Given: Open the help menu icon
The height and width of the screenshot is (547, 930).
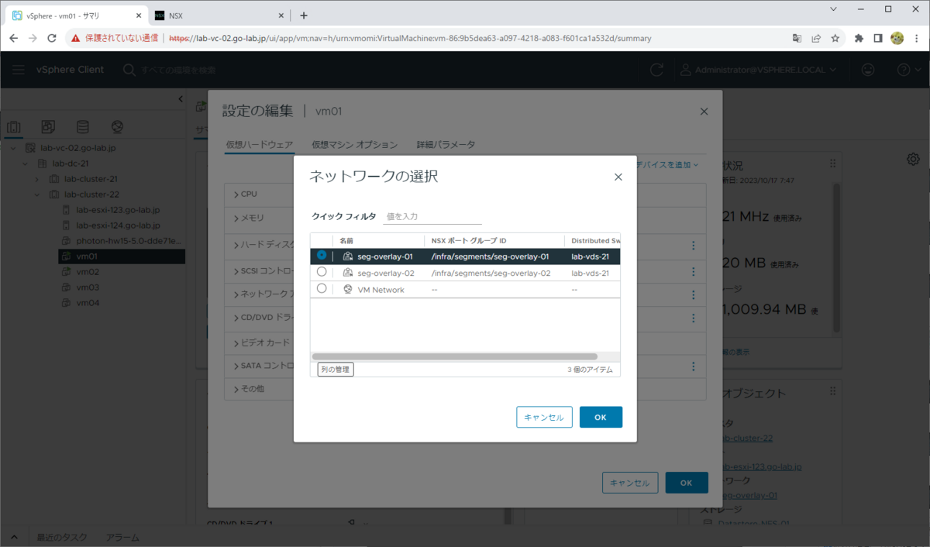Looking at the screenshot, I should point(908,70).
